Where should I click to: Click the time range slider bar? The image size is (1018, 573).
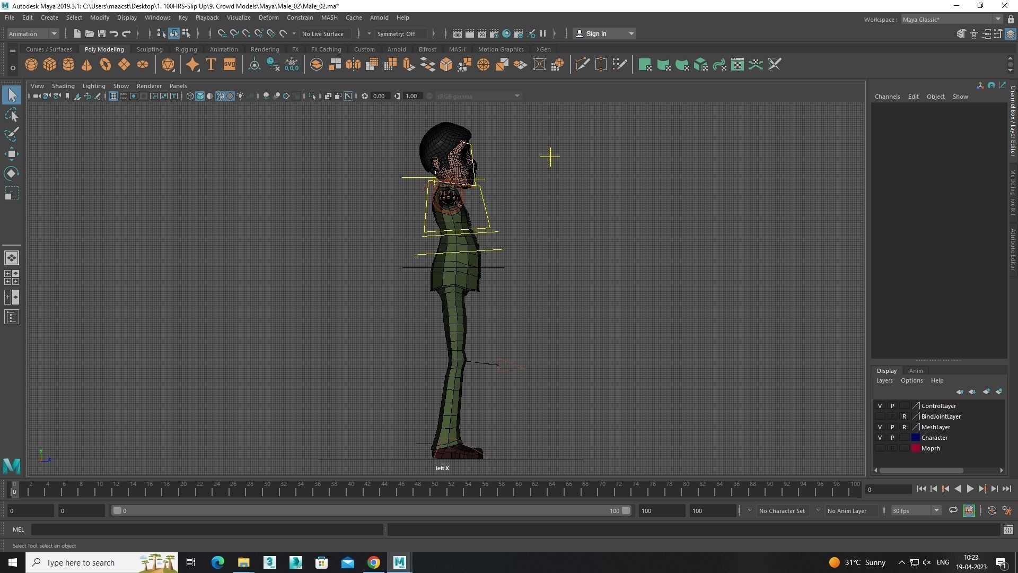(x=371, y=510)
